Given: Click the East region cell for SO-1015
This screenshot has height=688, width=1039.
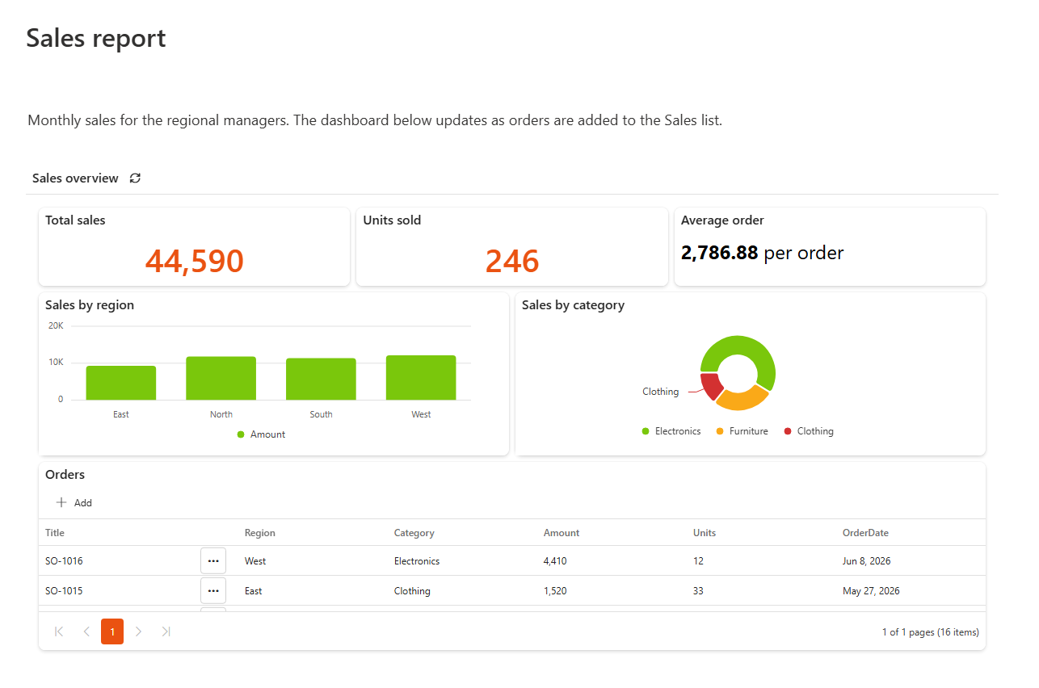Looking at the screenshot, I should 254,591.
